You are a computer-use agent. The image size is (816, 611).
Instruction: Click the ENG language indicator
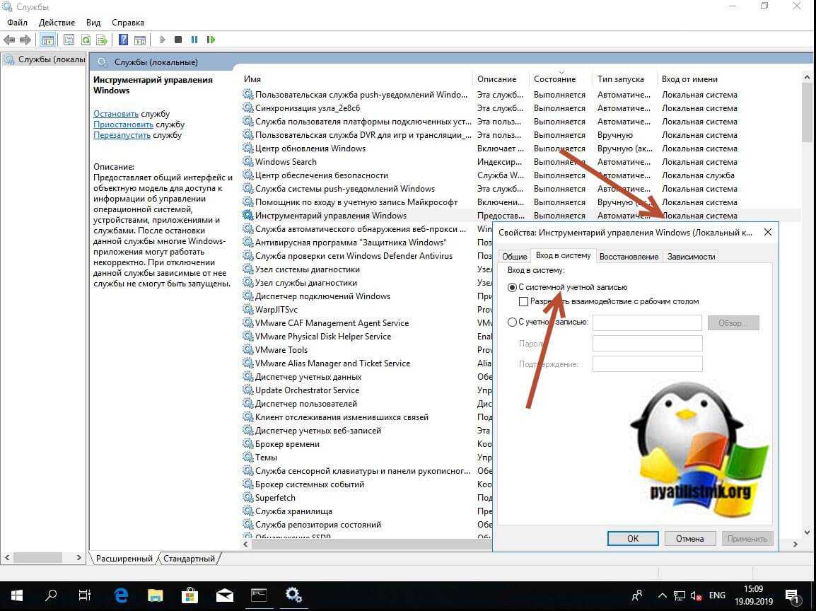coord(717,596)
